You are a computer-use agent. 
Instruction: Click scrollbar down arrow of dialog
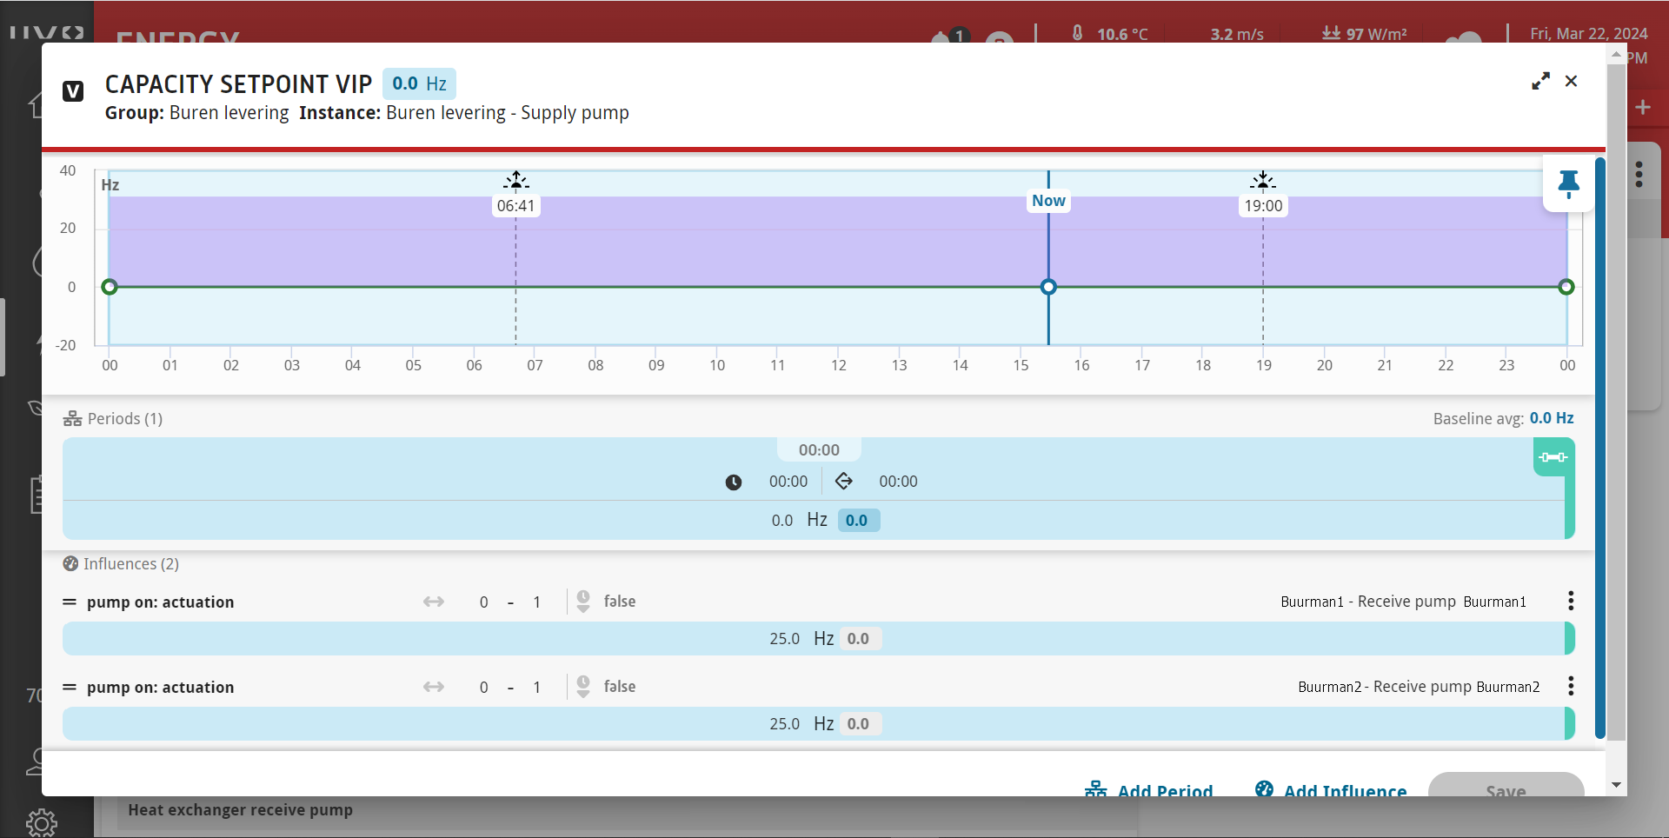(x=1616, y=785)
